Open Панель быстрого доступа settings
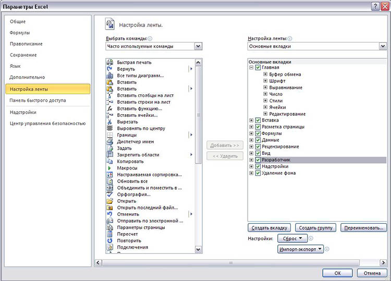Viewport: 391px width, 281px height. tap(38, 100)
